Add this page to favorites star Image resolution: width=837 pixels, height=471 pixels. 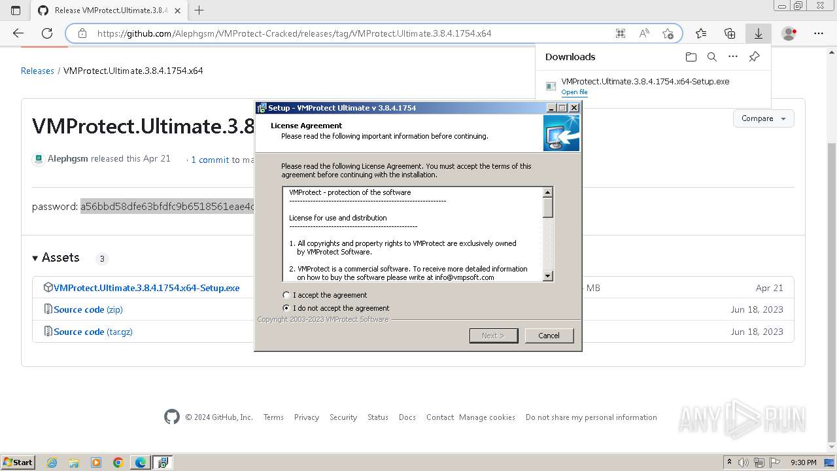click(x=668, y=33)
